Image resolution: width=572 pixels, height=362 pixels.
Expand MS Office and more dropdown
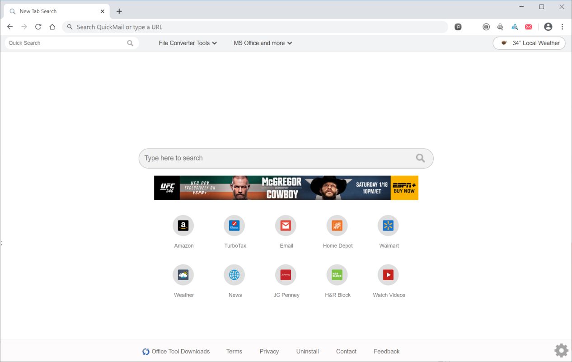pyautogui.click(x=263, y=43)
